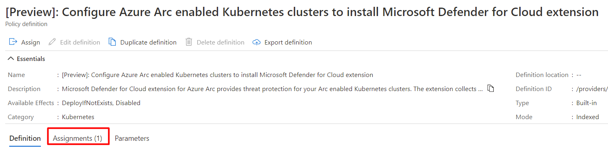Click the Kubernetes category value
This screenshot has width=608, height=150.
[x=78, y=117]
